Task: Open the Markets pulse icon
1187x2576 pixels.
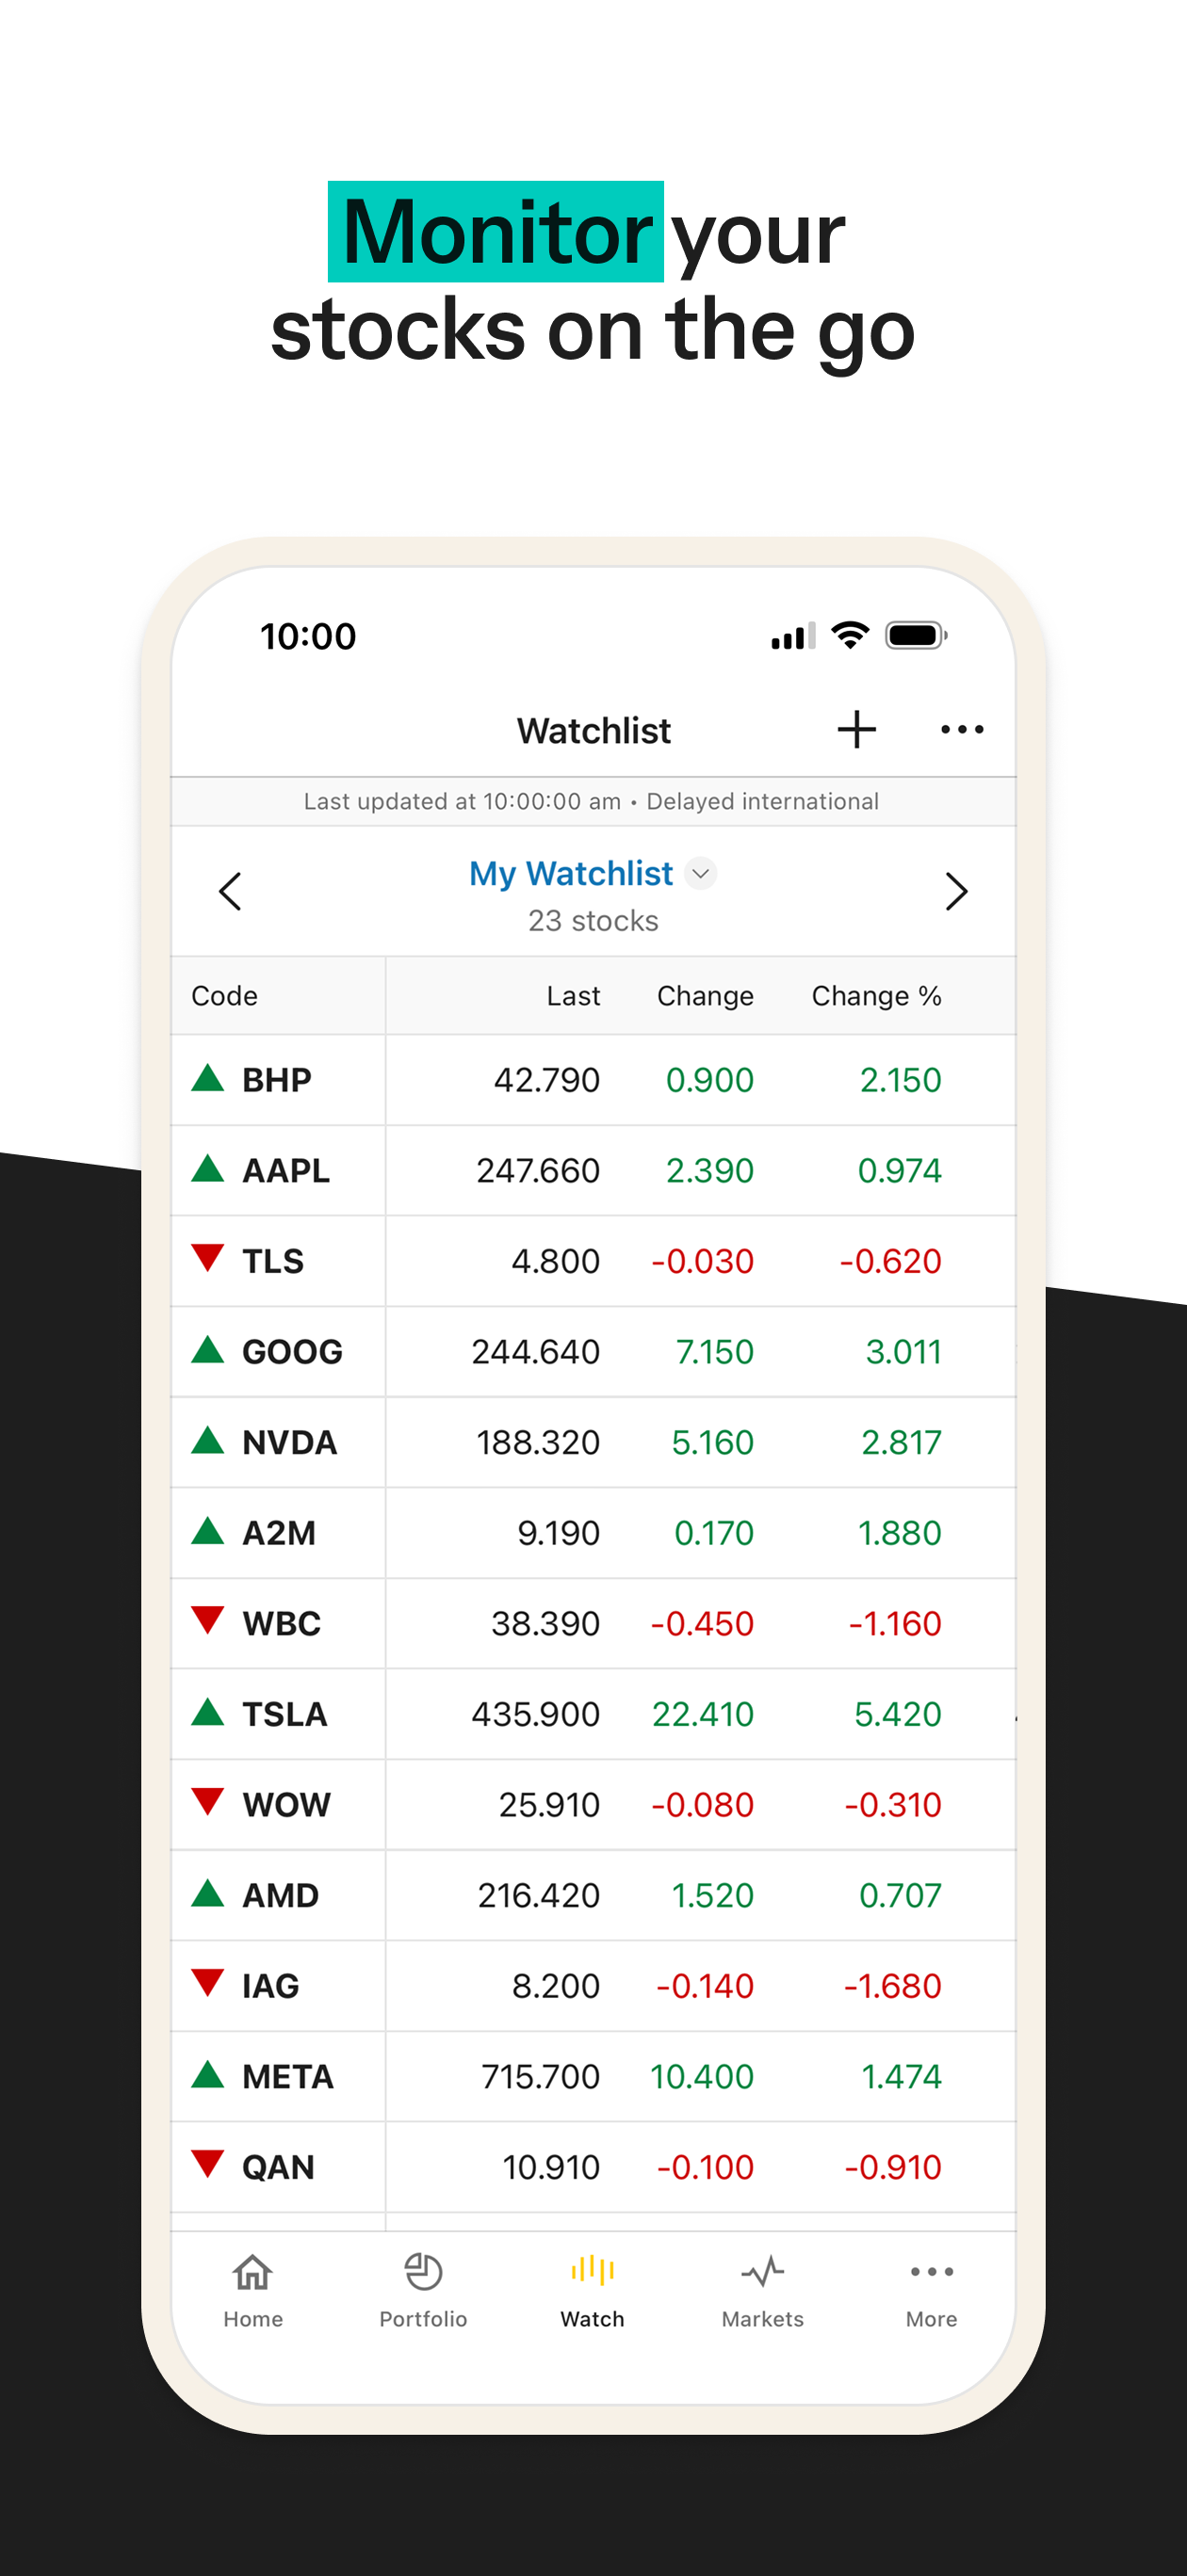Action: pos(763,2272)
